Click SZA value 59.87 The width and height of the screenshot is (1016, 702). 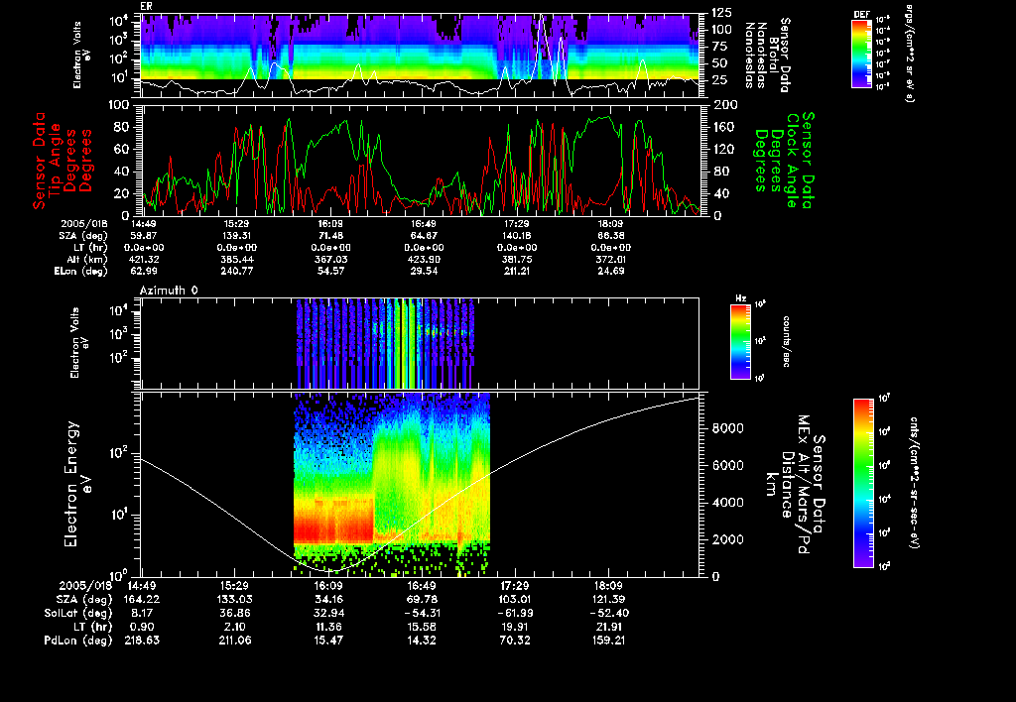(x=144, y=236)
